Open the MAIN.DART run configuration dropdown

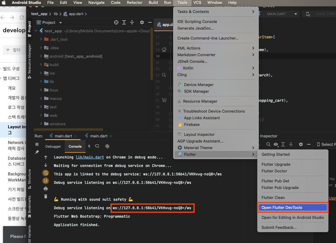pos(296,14)
